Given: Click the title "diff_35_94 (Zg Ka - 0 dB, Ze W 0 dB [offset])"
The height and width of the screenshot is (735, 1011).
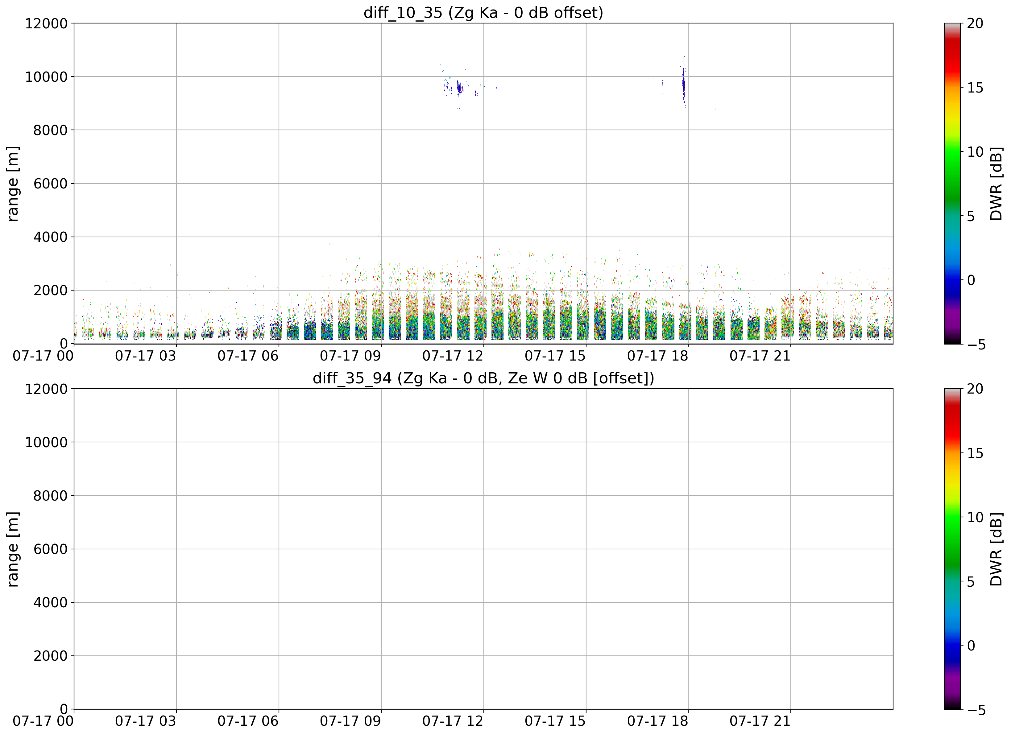Looking at the screenshot, I should coord(483,378).
